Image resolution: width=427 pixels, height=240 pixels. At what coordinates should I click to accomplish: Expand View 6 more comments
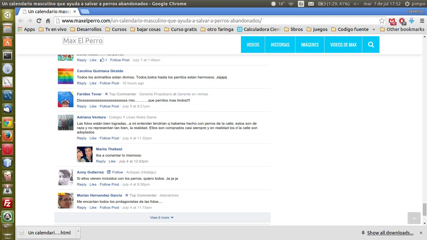coord(162,217)
